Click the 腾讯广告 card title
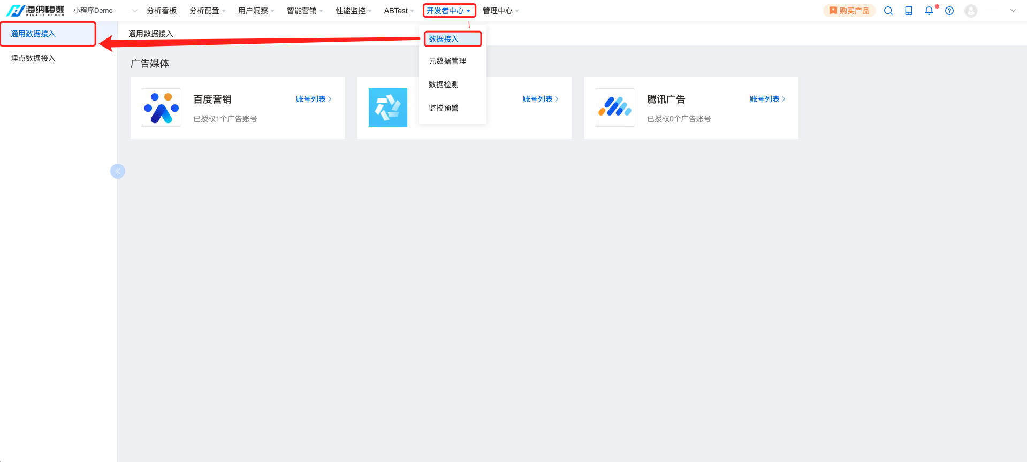 pyautogui.click(x=666, y=99)
